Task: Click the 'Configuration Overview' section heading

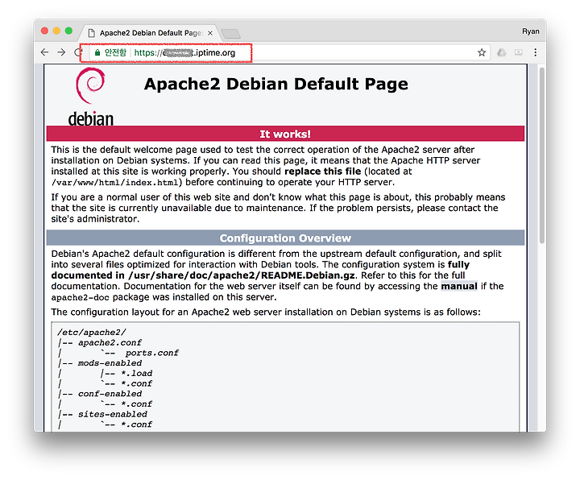Action: [285, 238]
